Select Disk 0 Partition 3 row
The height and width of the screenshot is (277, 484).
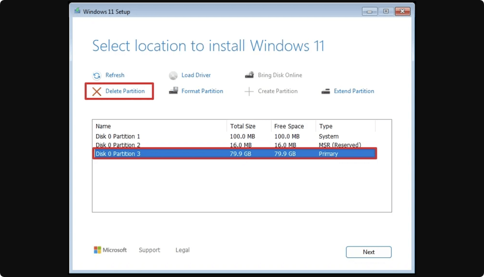click(235, 154)
